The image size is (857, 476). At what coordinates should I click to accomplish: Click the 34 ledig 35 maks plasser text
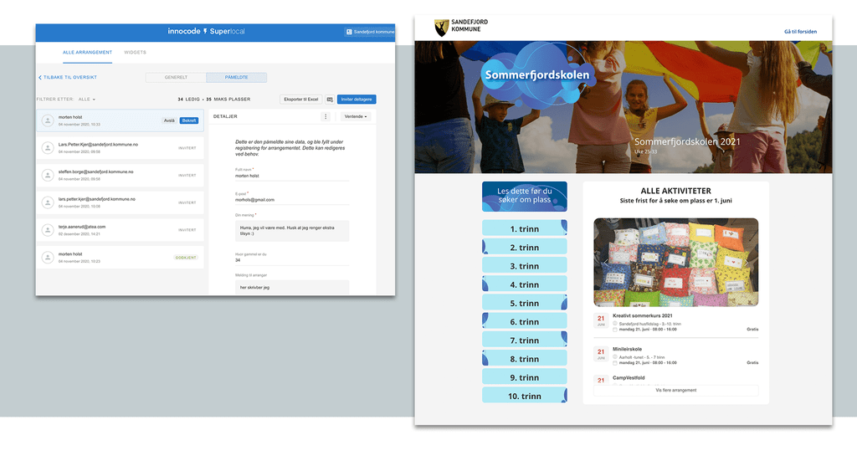tap(213, 100)
